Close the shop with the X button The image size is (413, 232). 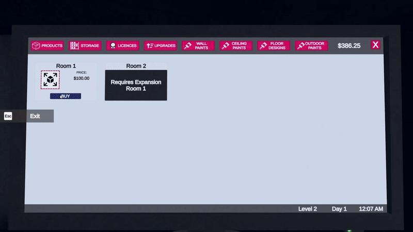(375, 45)
